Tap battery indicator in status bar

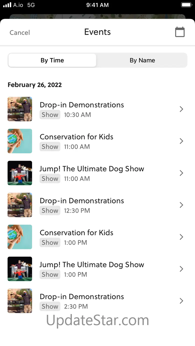coord(186,5)
